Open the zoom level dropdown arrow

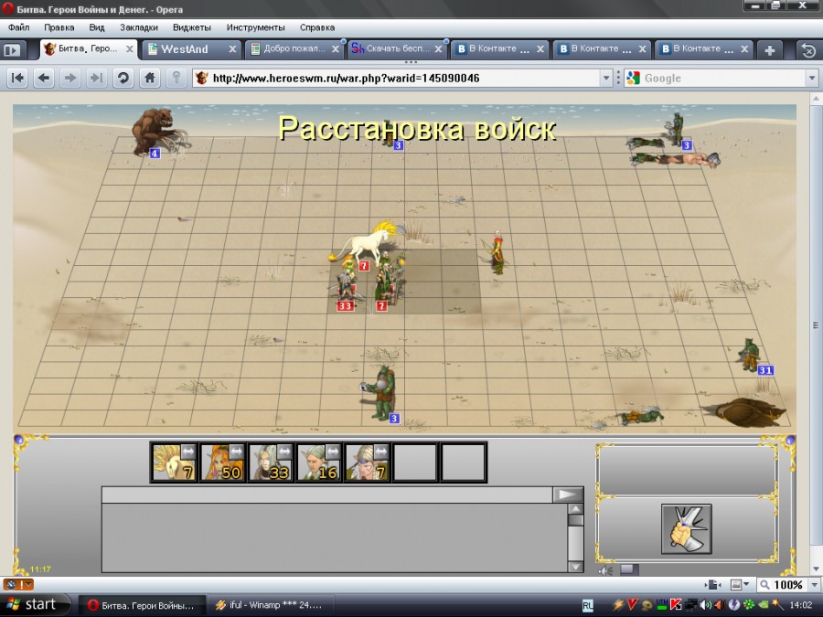pos(814,584)
